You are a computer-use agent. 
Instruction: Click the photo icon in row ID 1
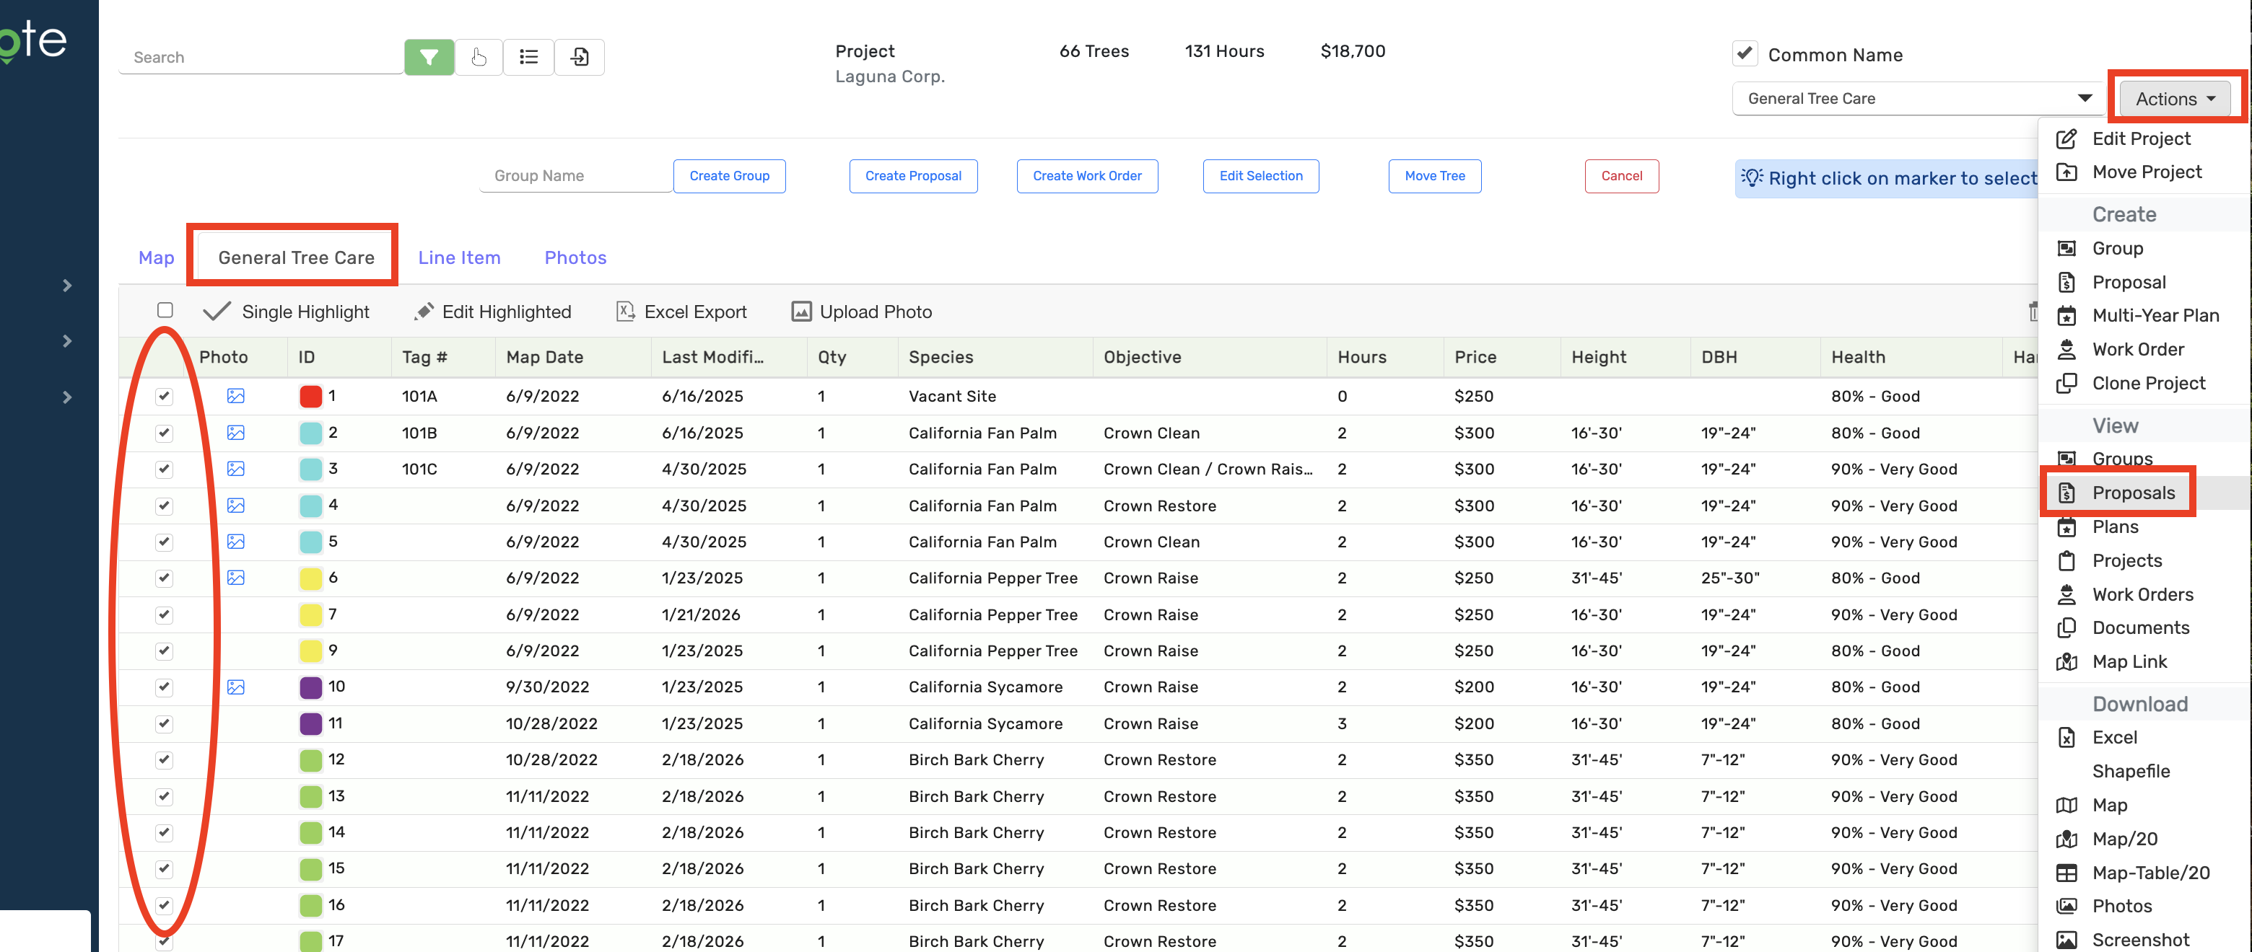[236, 396]
